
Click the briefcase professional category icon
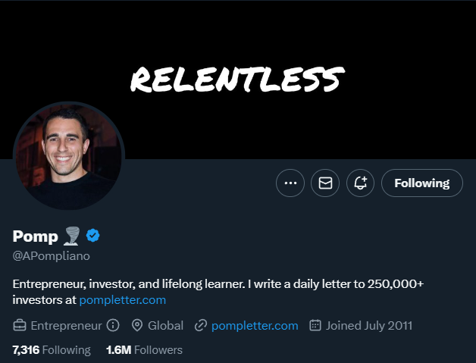pyautogui.click(x=20, y=326)
